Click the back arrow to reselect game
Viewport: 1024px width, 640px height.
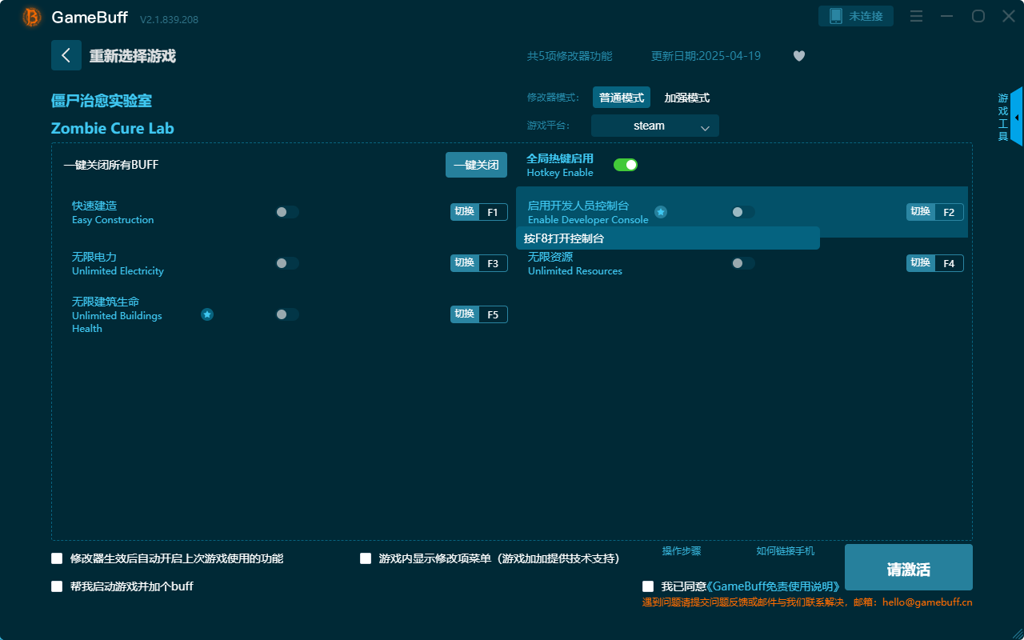point(66,54)
